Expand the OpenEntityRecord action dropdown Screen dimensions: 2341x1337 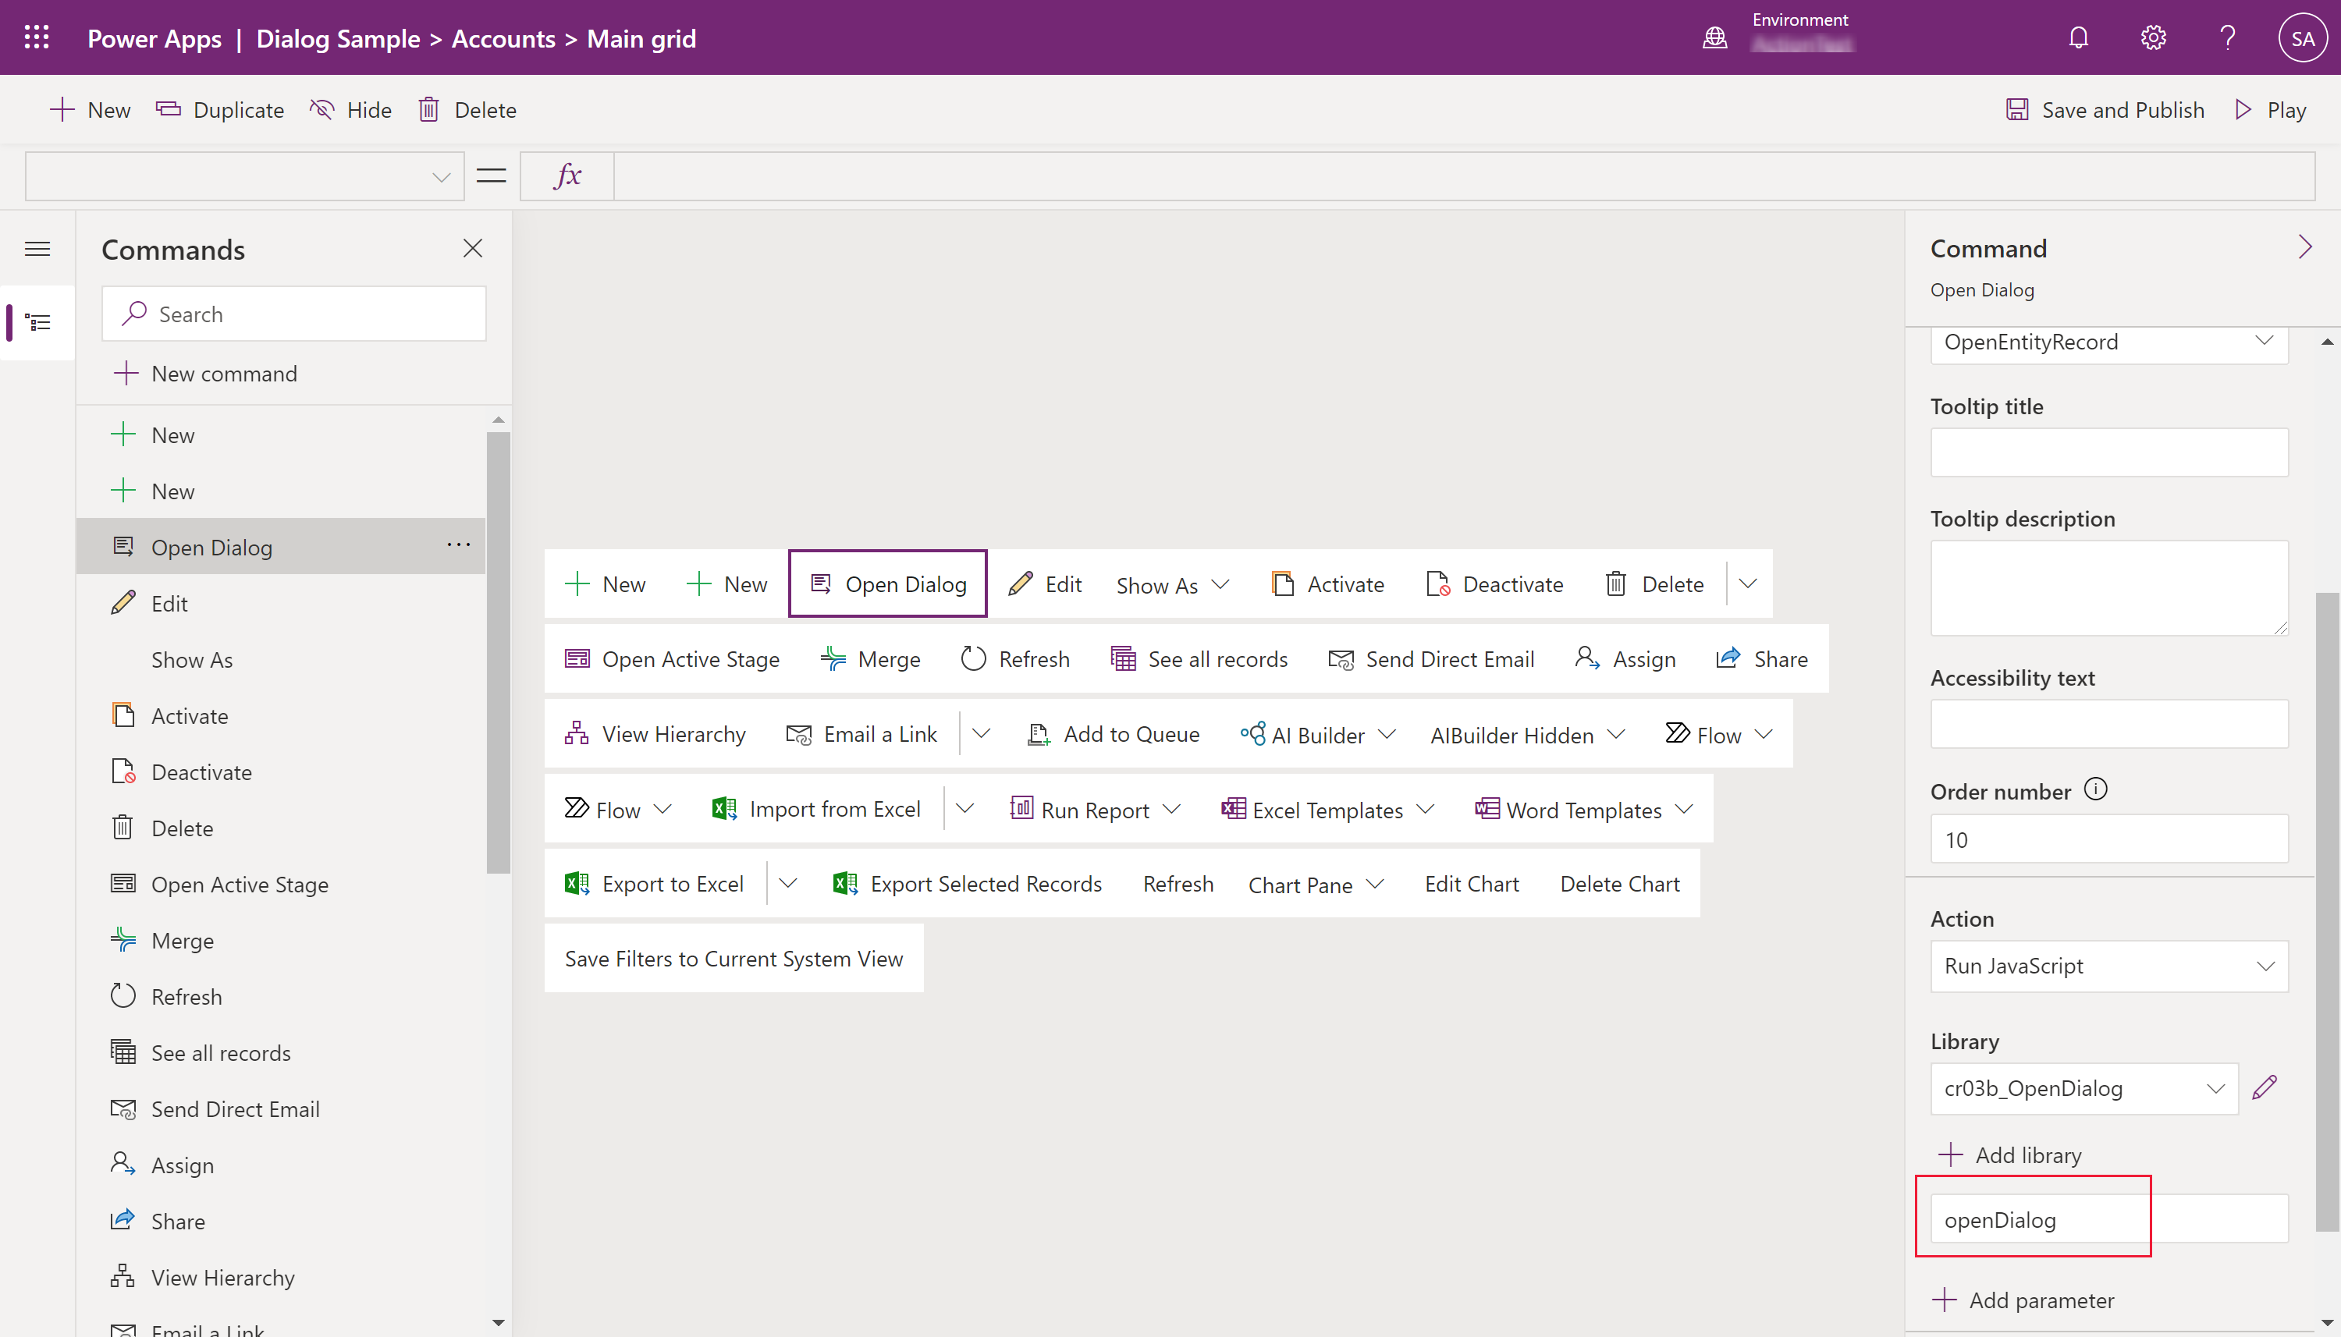coord(2264,341)
